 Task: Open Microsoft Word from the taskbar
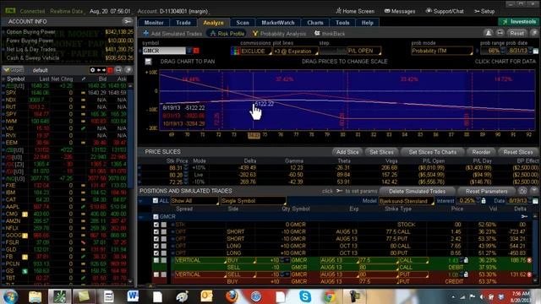coord(133,296)
